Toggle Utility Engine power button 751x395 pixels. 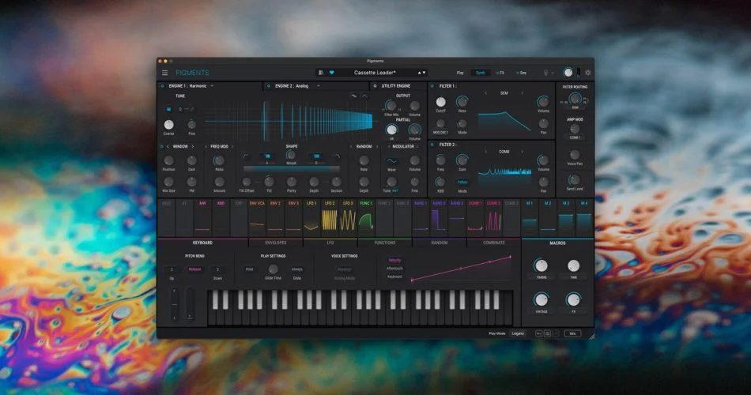(375, 86)
